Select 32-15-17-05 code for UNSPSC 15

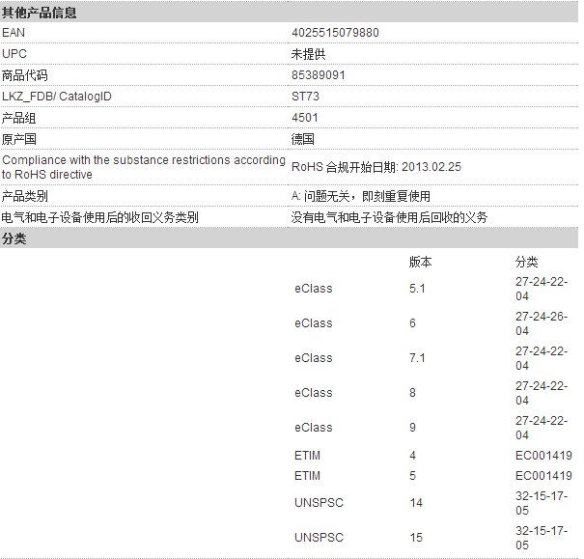(542, 538)
